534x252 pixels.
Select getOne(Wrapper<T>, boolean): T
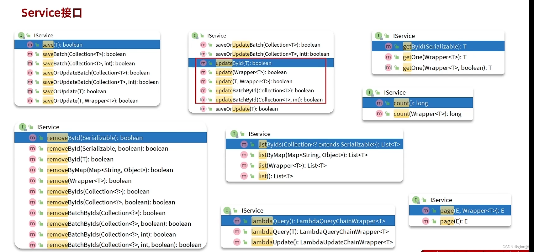click(x=447, y=68)
